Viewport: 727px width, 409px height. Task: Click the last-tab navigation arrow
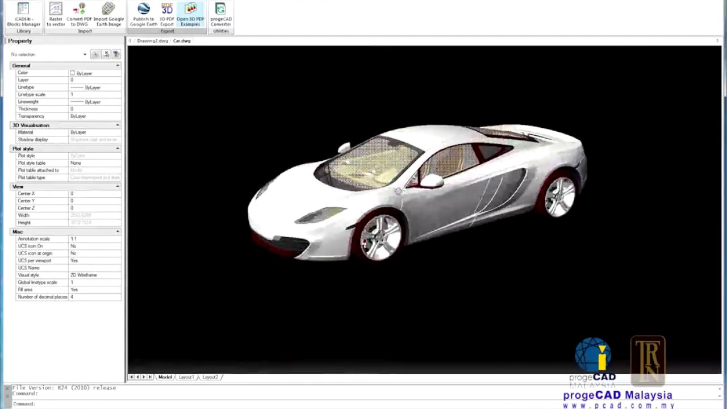click(x=150, y=377)
